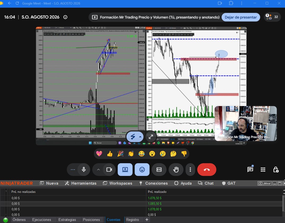
Task: Click the Dejar de presentar button
Action: click(x=241, y=17)
